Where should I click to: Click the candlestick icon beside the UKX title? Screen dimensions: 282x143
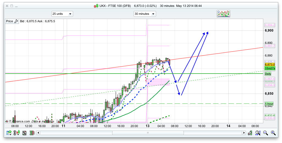tap(96, 6)
